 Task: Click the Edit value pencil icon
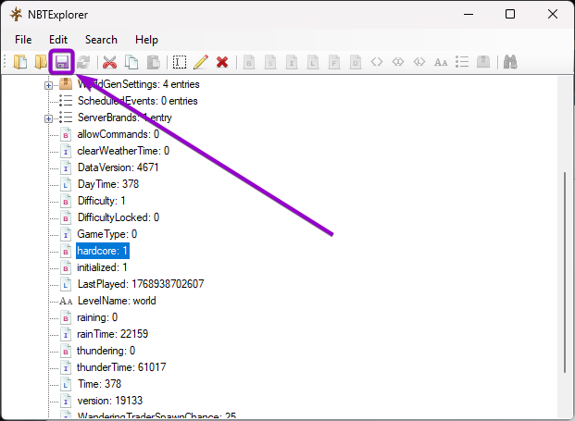pos(201,62)
